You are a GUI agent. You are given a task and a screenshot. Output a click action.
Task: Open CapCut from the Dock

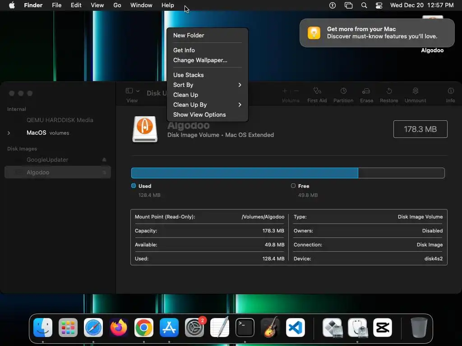point(383,328)
